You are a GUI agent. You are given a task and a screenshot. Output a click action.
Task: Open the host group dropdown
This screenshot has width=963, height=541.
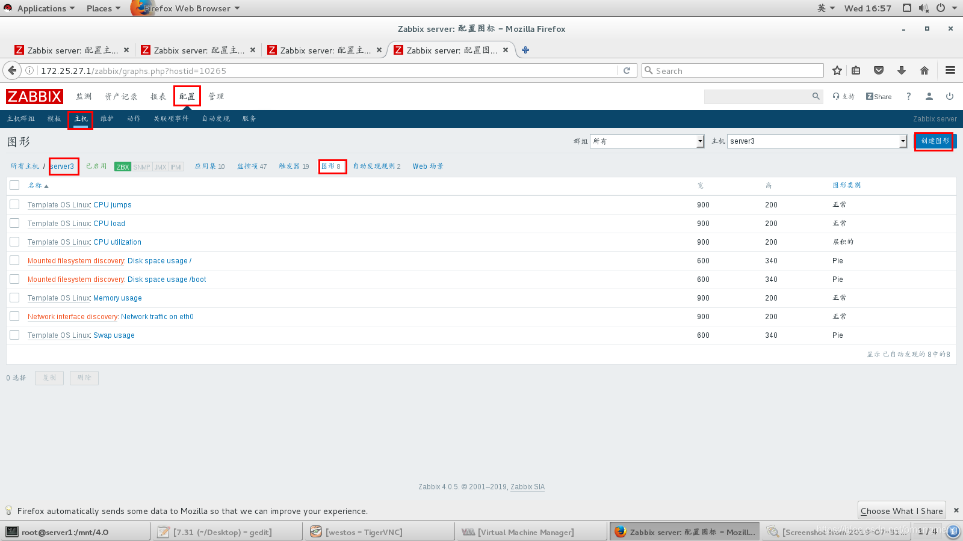647,141
